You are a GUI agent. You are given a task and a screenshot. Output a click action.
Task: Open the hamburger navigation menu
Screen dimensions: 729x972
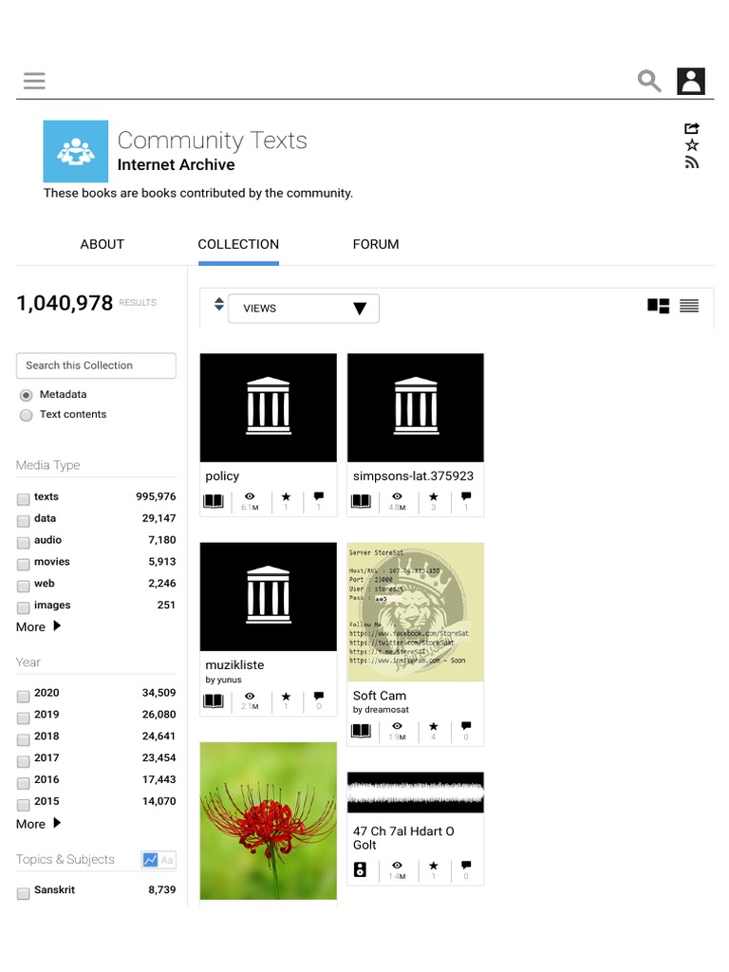[x=34, y=81]
